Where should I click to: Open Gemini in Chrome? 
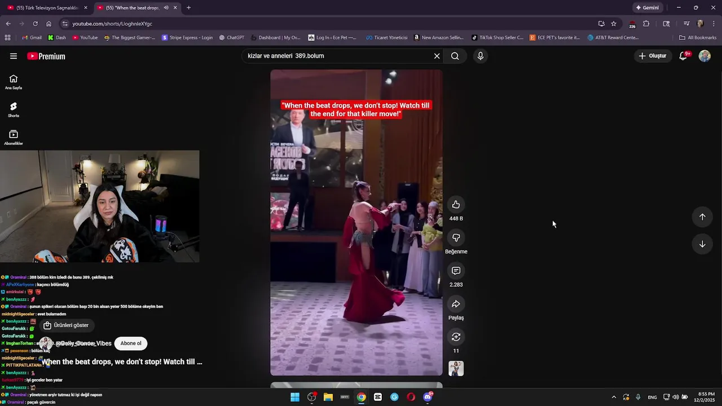coord(648,8)
